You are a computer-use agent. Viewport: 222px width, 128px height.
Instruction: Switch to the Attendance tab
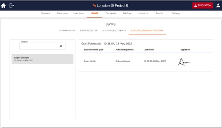(x=62, y=13)
